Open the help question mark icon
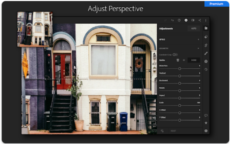 pos(179,20)
